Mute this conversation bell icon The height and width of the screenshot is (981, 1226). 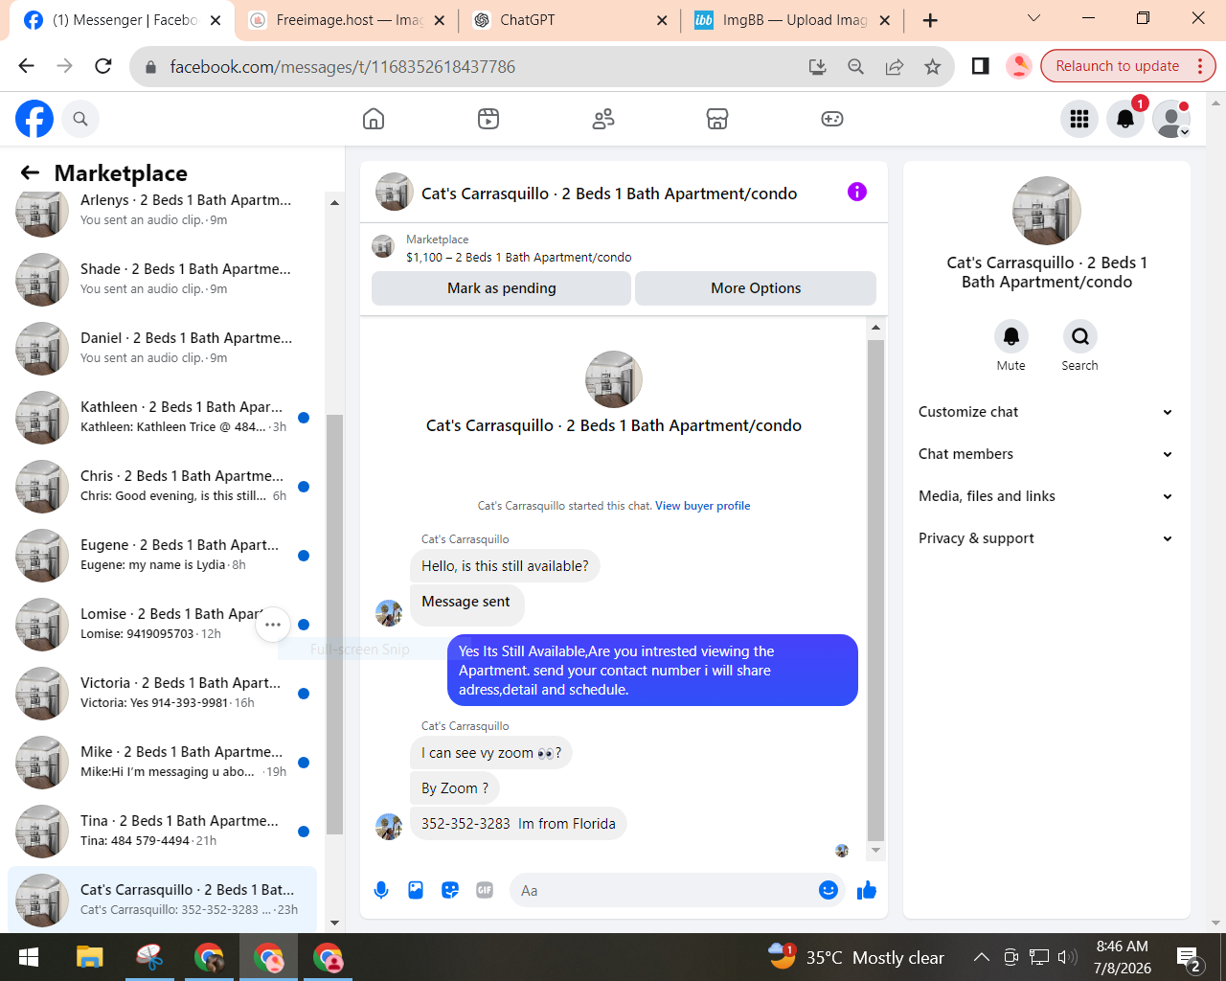pyautogui.click(x=1011, y=336)
